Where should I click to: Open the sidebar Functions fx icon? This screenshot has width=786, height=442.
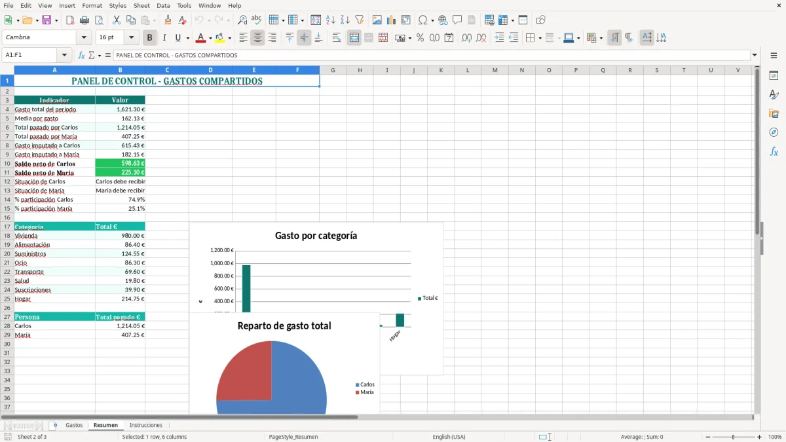coord(774,151)
